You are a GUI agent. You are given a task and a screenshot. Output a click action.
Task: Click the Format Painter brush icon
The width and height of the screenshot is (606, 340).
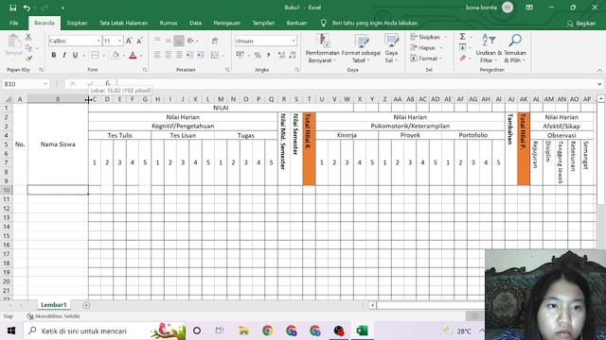(x=28, y=59)
